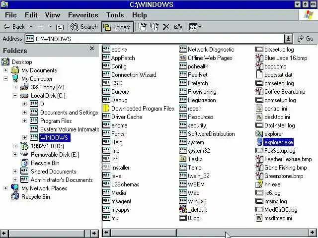Click the bootstat.dat file icon
This screenshot has height=238, width=318.
tap(259, 75)
